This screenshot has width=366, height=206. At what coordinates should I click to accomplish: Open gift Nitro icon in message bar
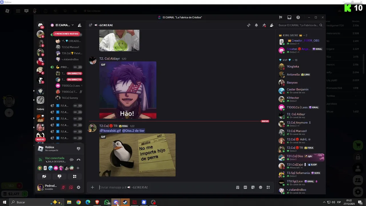[x=238, y=187]
